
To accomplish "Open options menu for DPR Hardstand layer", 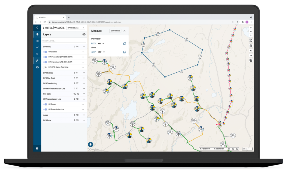I will point(83,62).
